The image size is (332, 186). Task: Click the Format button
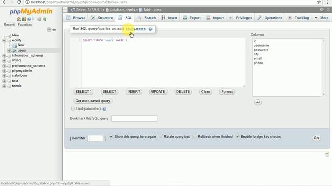tap(227, 92)
